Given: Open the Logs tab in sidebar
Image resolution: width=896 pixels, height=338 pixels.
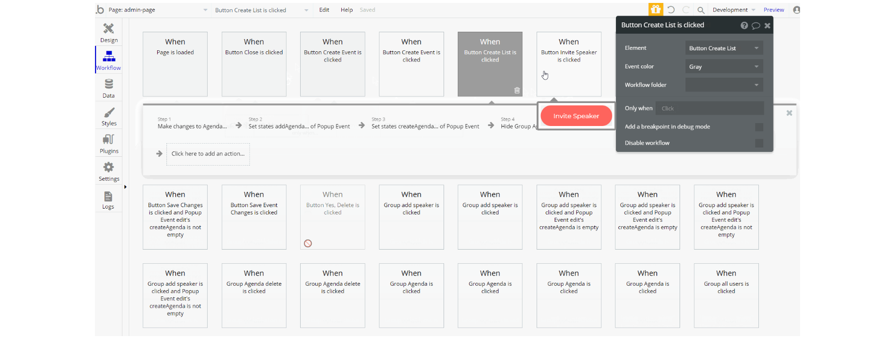Looking at the screenshot, I should (108, 200).
